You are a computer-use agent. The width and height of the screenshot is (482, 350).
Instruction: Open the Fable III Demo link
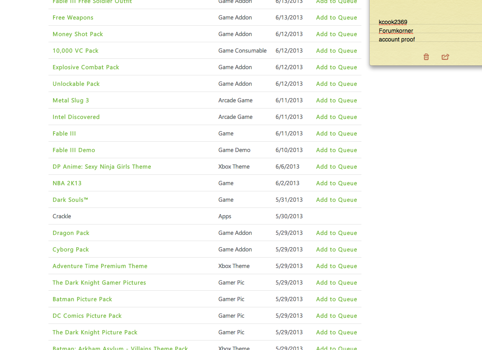pyautogui.click(x=74, y=150)
